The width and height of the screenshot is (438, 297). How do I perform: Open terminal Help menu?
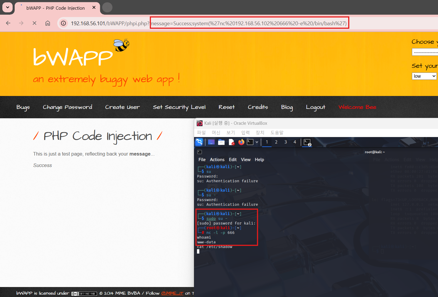pos(260,160)
